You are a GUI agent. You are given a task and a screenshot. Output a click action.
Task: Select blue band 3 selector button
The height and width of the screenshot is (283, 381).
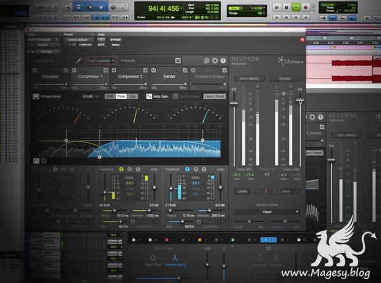pos(187,169)
